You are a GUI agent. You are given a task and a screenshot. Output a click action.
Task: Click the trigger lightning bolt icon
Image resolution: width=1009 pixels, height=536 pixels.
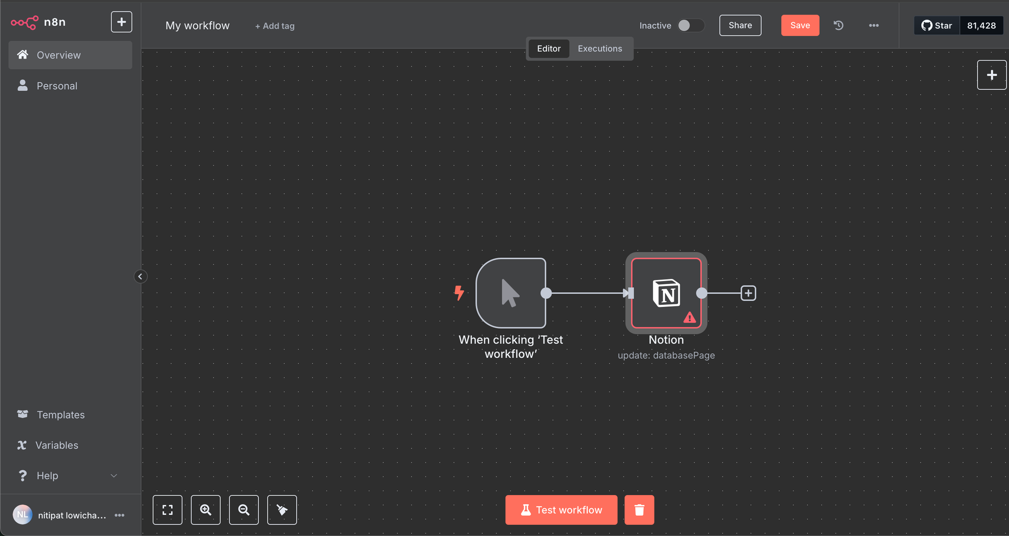tap(459, 293)
